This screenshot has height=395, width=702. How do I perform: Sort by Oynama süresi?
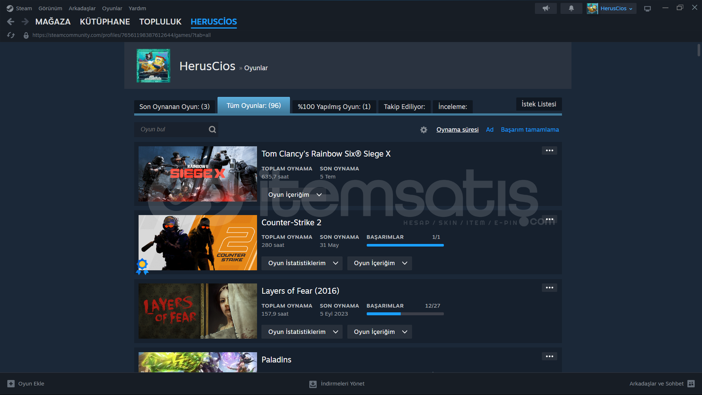[x=457, y=130]
